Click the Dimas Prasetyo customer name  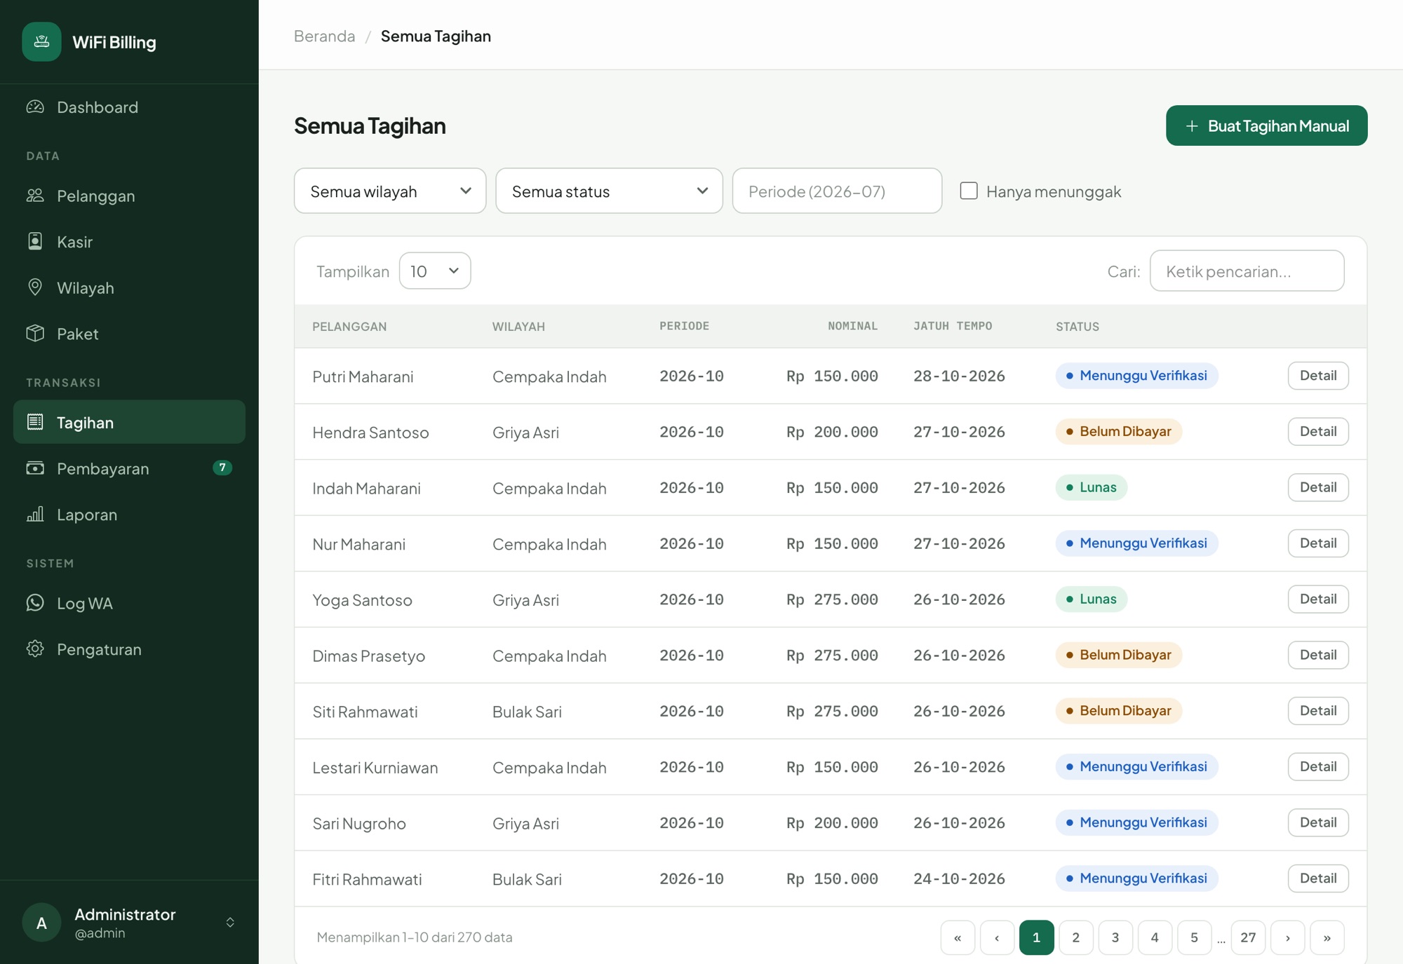point(369,656)
